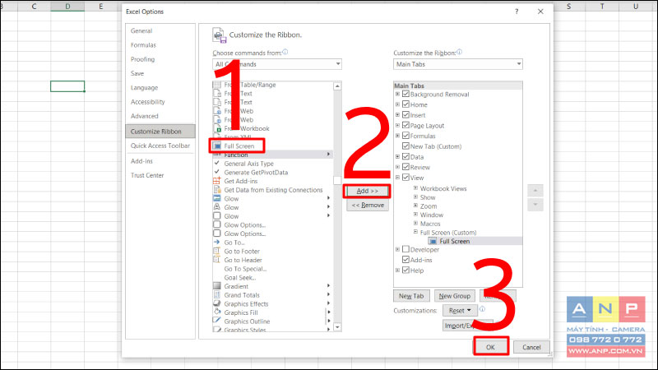658x370 pixels.
Task: Click the Help question mark in title bar
Action: [x=517, y=12]
